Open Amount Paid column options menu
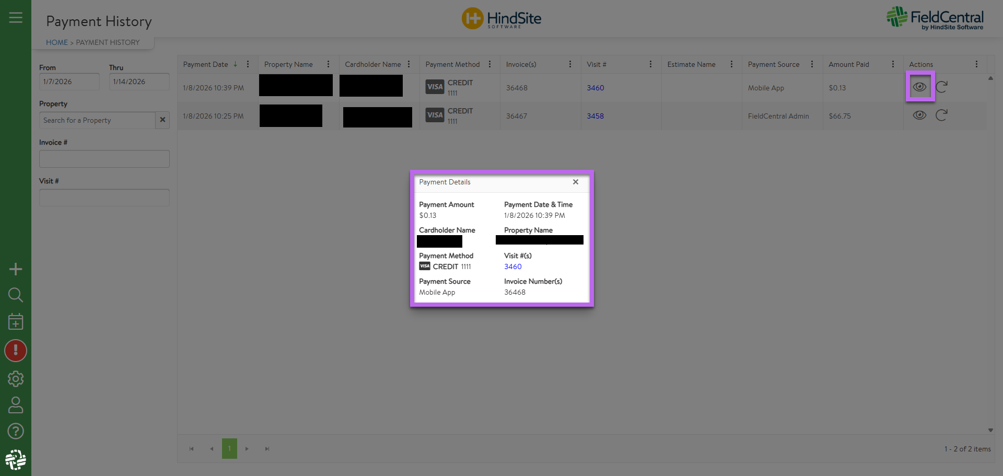The image size is (1003, 476). tap(893, 64)
